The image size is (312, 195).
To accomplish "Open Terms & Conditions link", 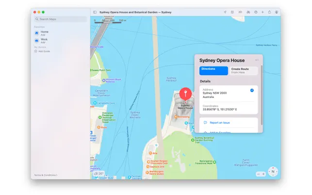I will (x=46, y=175).
